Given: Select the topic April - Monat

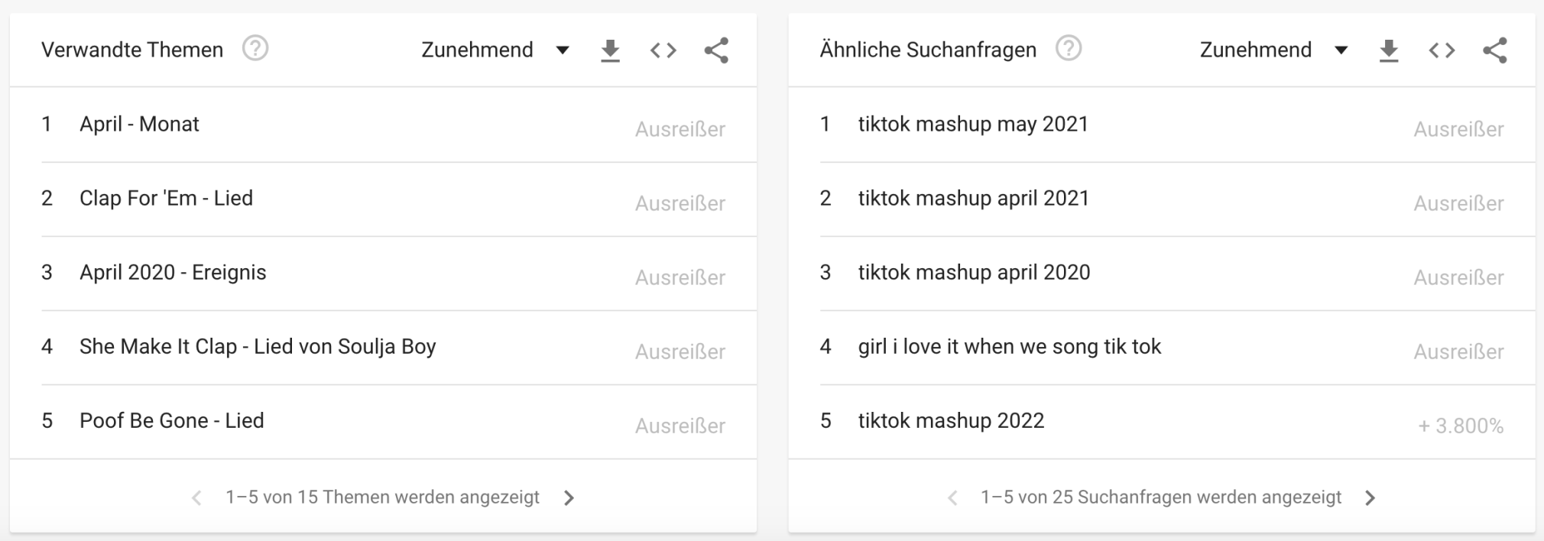Looking at the screenshot, I should tap(138, 124).
